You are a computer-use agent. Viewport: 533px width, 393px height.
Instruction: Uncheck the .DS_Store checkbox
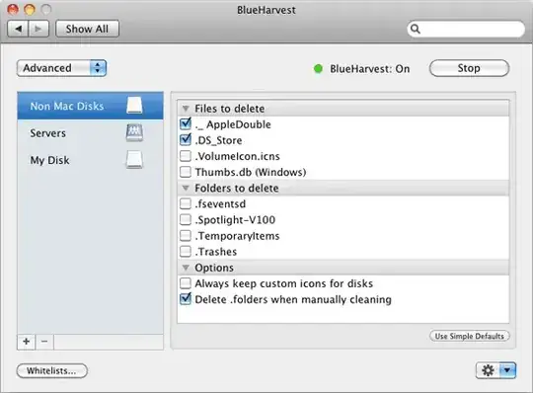(x=186, y=139)
